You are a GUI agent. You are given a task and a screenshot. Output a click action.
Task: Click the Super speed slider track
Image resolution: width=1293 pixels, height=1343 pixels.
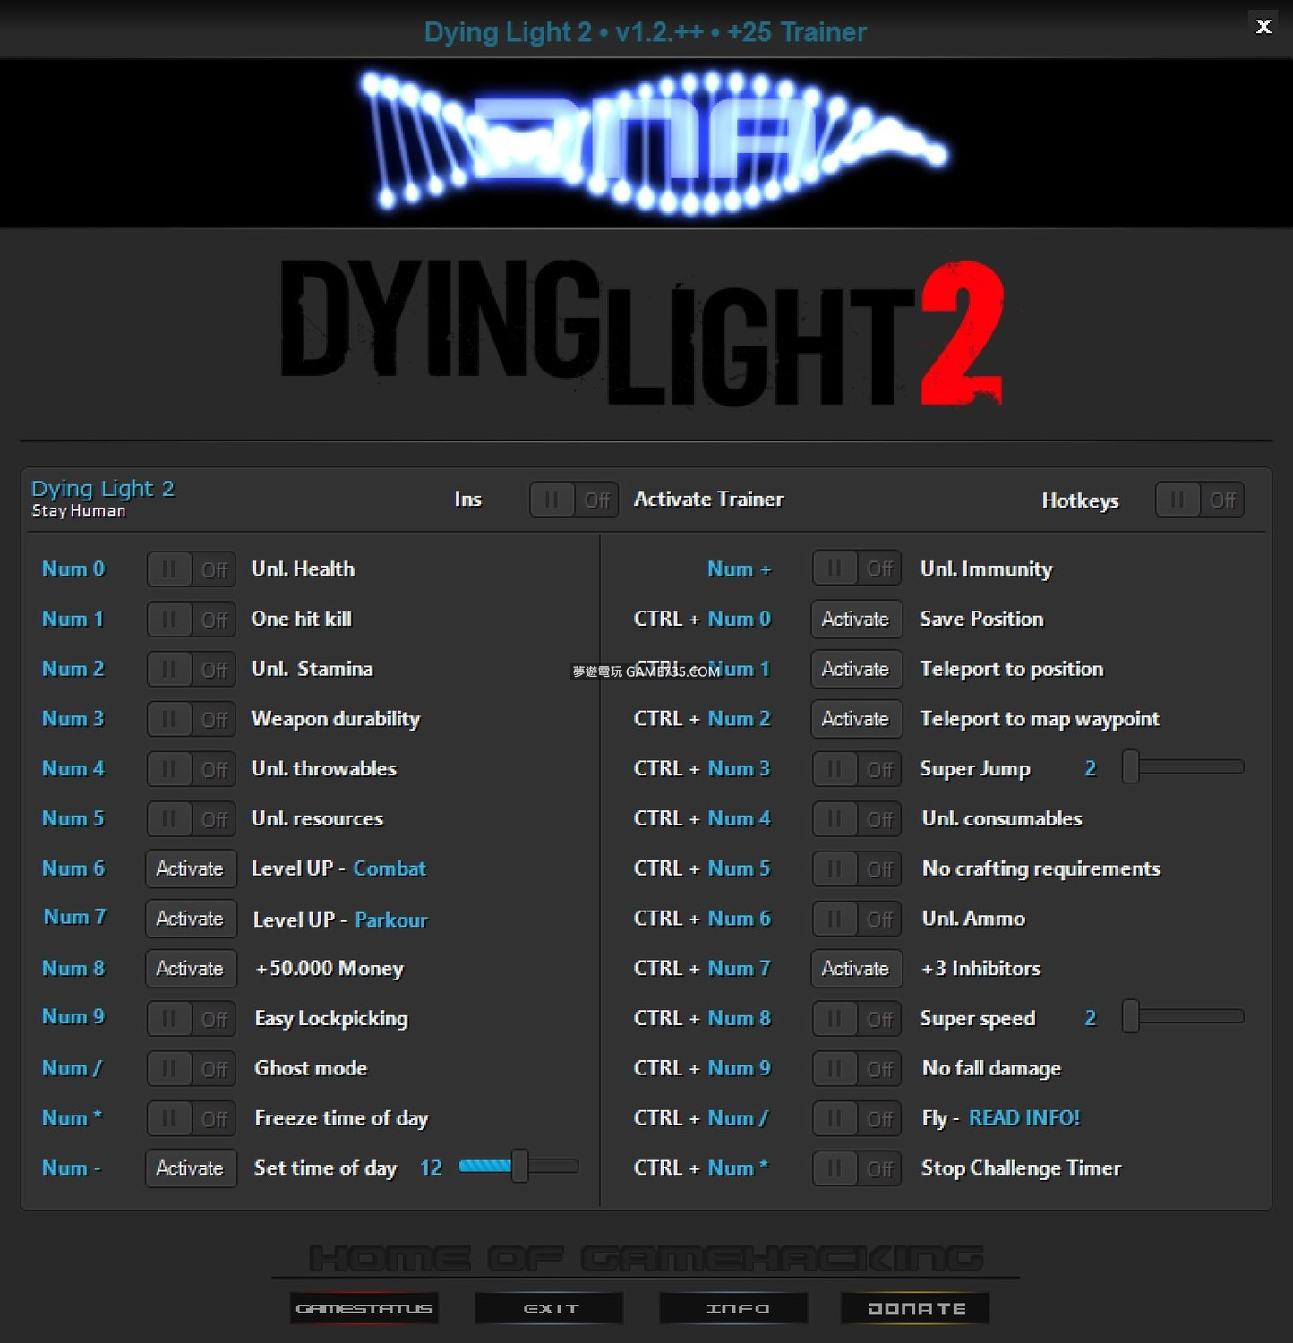click(x=1191, y=1017)
